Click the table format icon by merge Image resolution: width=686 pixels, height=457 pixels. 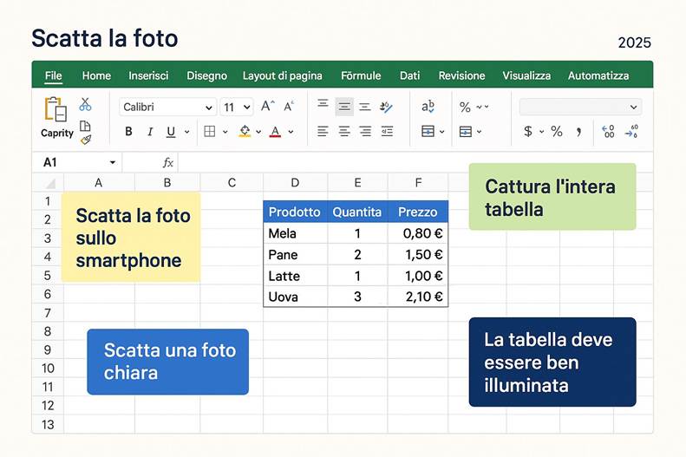click(466, 132)
